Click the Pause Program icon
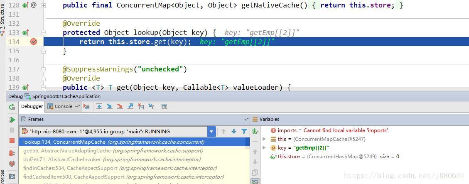469x184 pixels. [x=12, y=130]
